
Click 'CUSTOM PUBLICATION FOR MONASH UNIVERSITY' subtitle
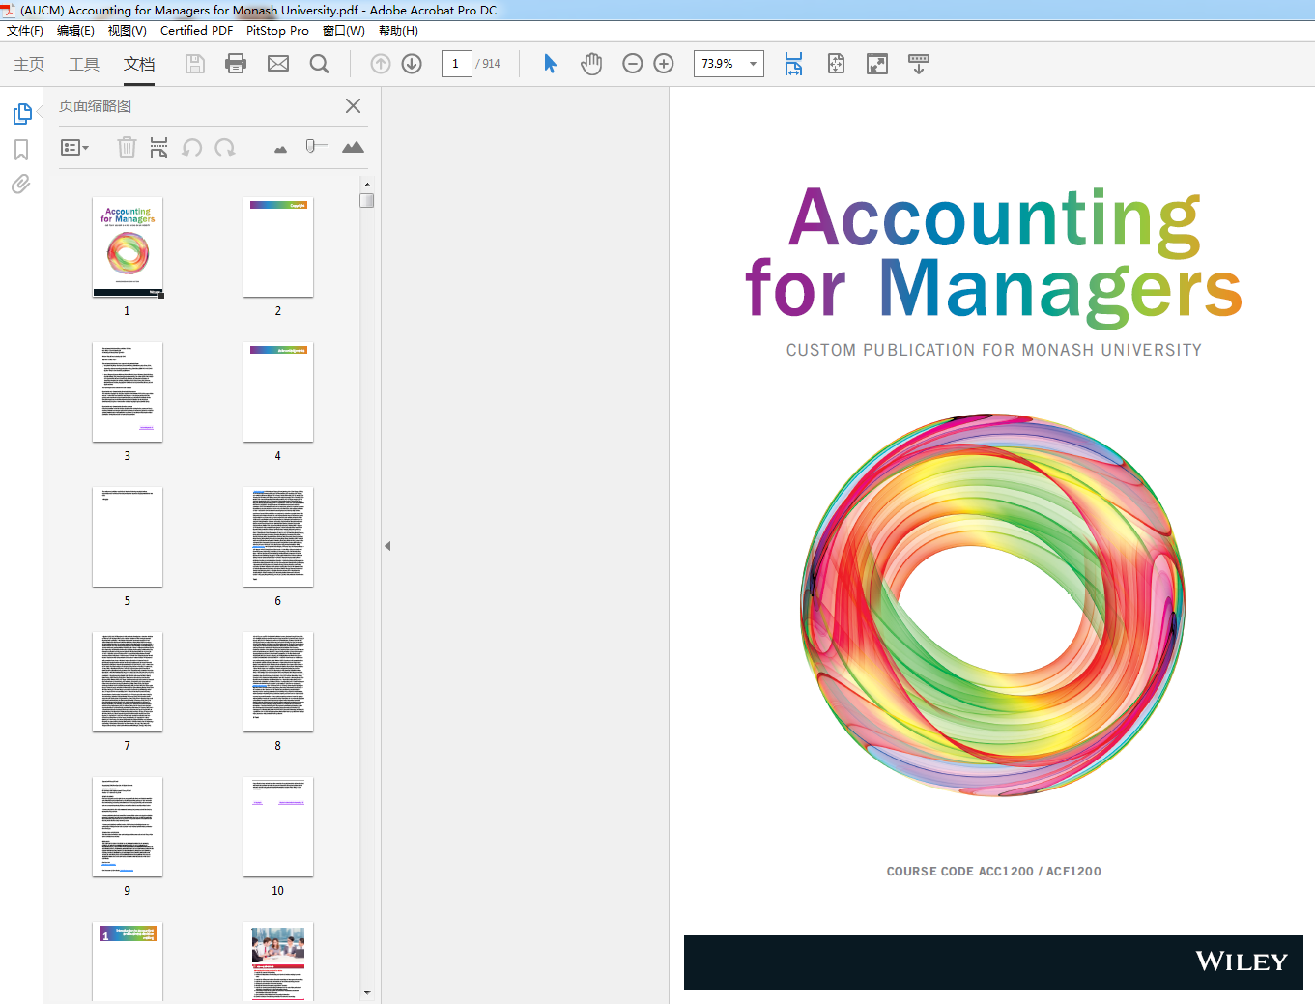tap(994, 350)
